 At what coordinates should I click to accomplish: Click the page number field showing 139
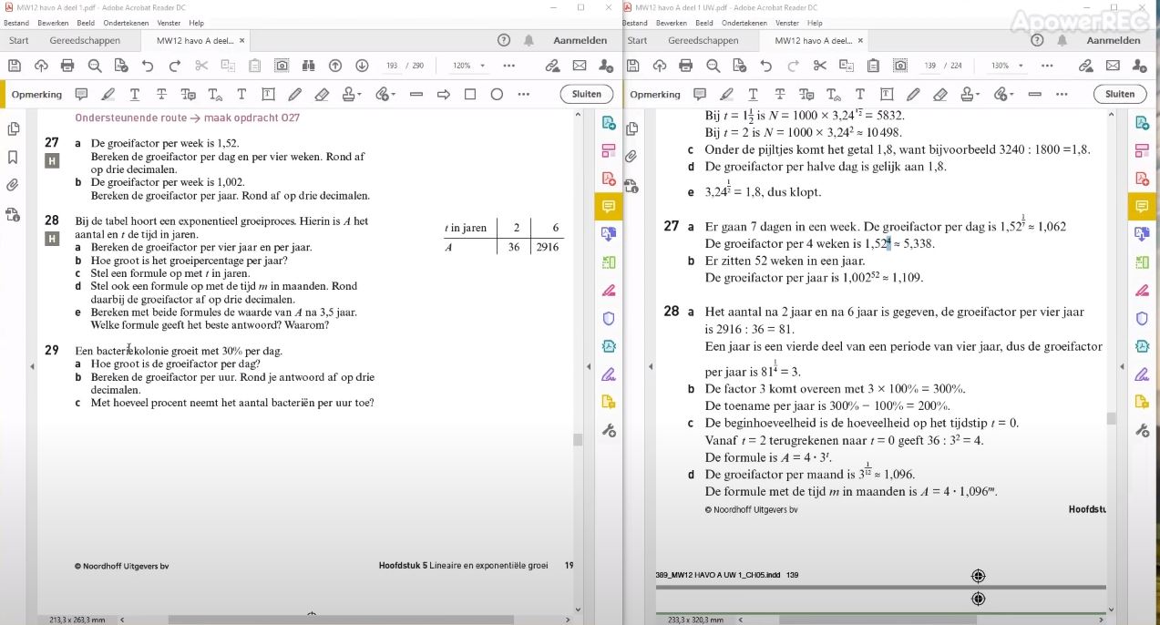(930, 66)
